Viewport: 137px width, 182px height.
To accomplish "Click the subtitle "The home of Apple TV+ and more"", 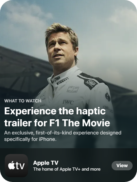I will pos(67,169).
